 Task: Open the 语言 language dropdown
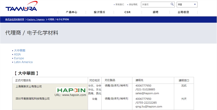click(x=187, y=5)
